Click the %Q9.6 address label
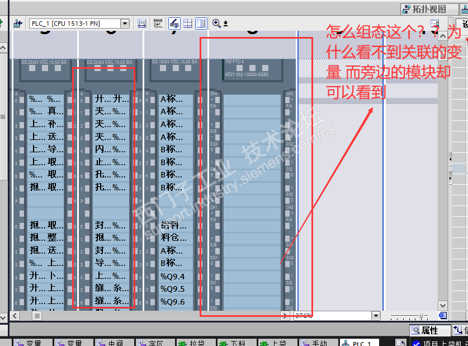This screenshot has height=346, width=468. click(173, 302)
